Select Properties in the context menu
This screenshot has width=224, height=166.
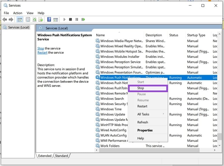(x=145, y=130)
